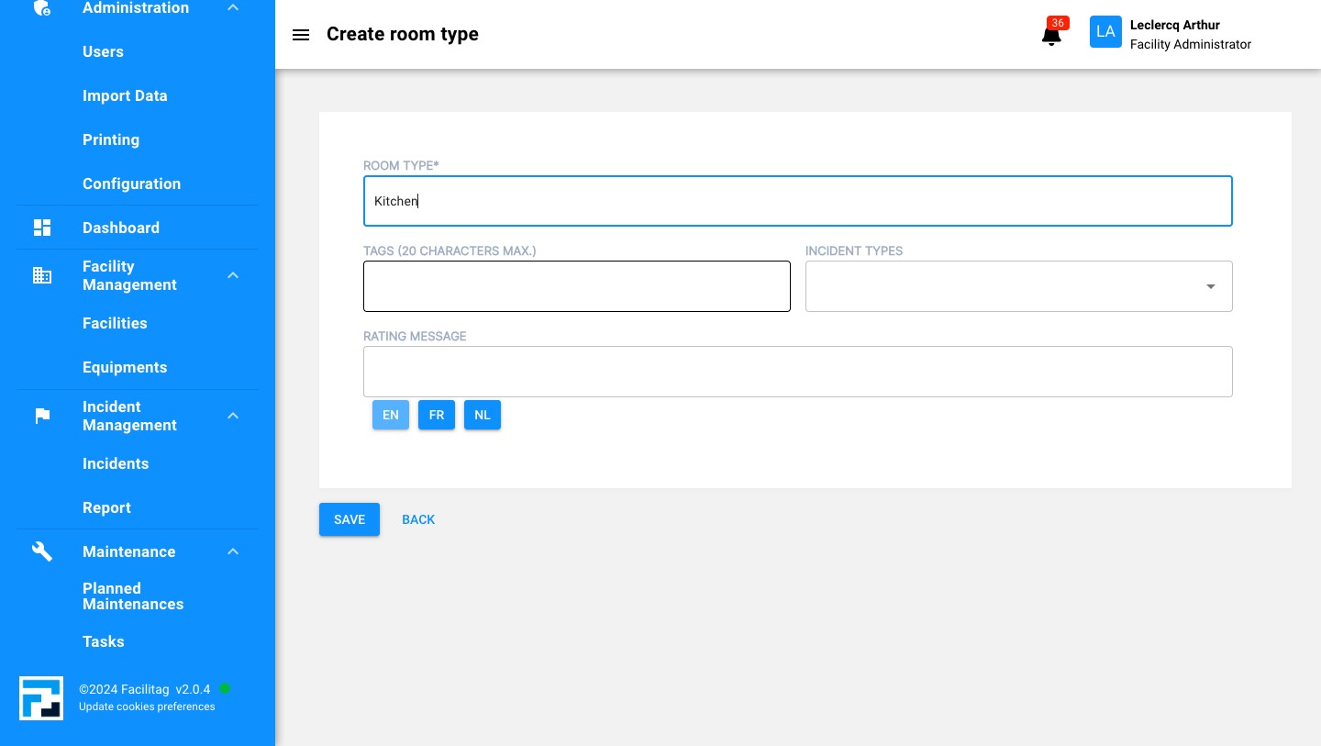Open the hamburger navigation menu
The image size is (1321, 746).
[301, 35]
